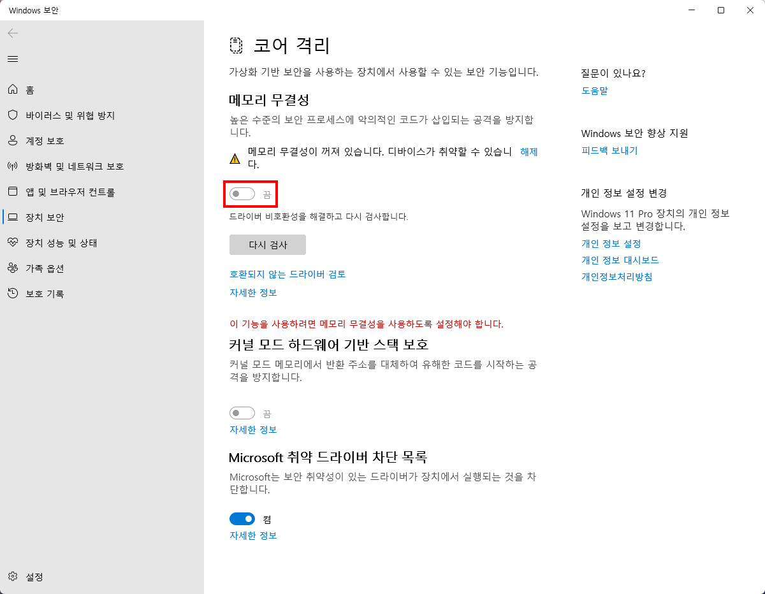Open 호환되지 않는 드라이버 검토 link
Viewport: 765px width, 594px height.
288,274
